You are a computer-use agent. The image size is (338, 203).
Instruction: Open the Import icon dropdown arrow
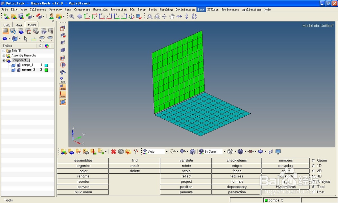tap(33, 17)
